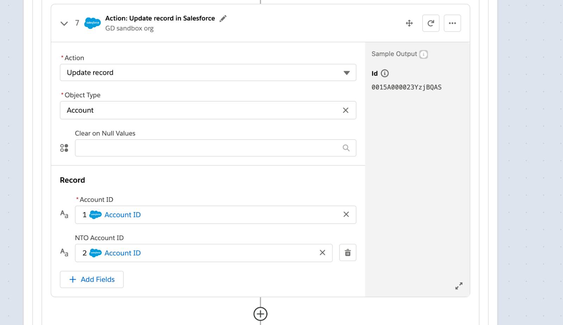Click the Add Fields button

tap(91, 279)
